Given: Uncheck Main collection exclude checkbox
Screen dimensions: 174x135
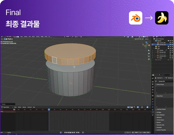Looking at the screenshot, I should [x=168, y=48].
